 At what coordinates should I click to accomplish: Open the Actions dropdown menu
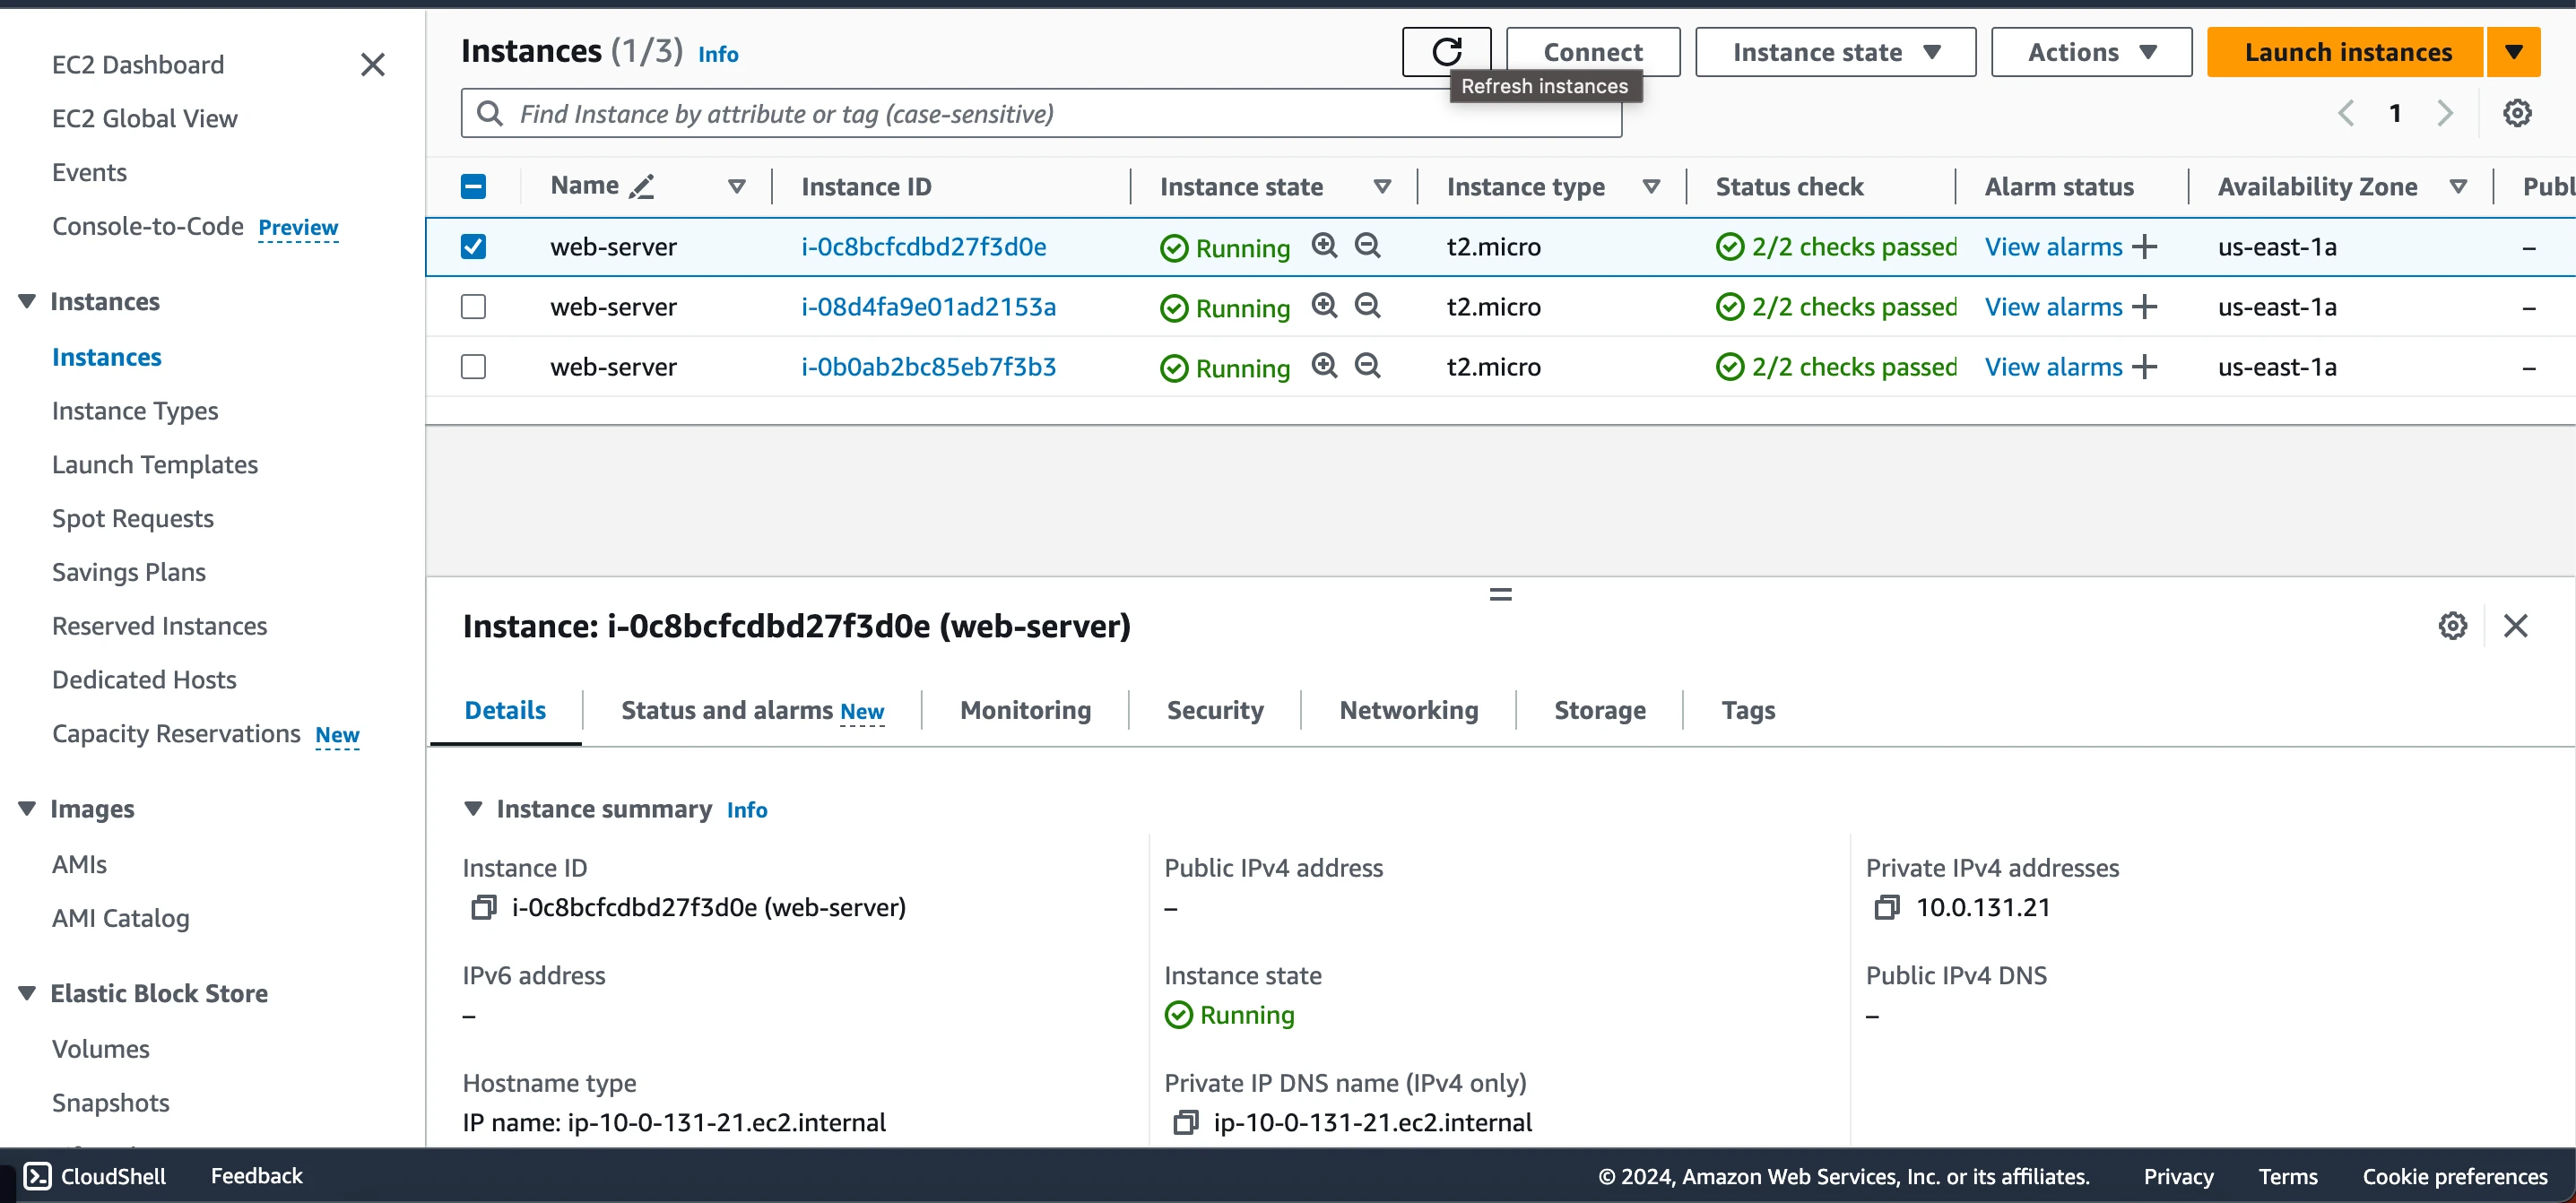(x=2091, y=52)
